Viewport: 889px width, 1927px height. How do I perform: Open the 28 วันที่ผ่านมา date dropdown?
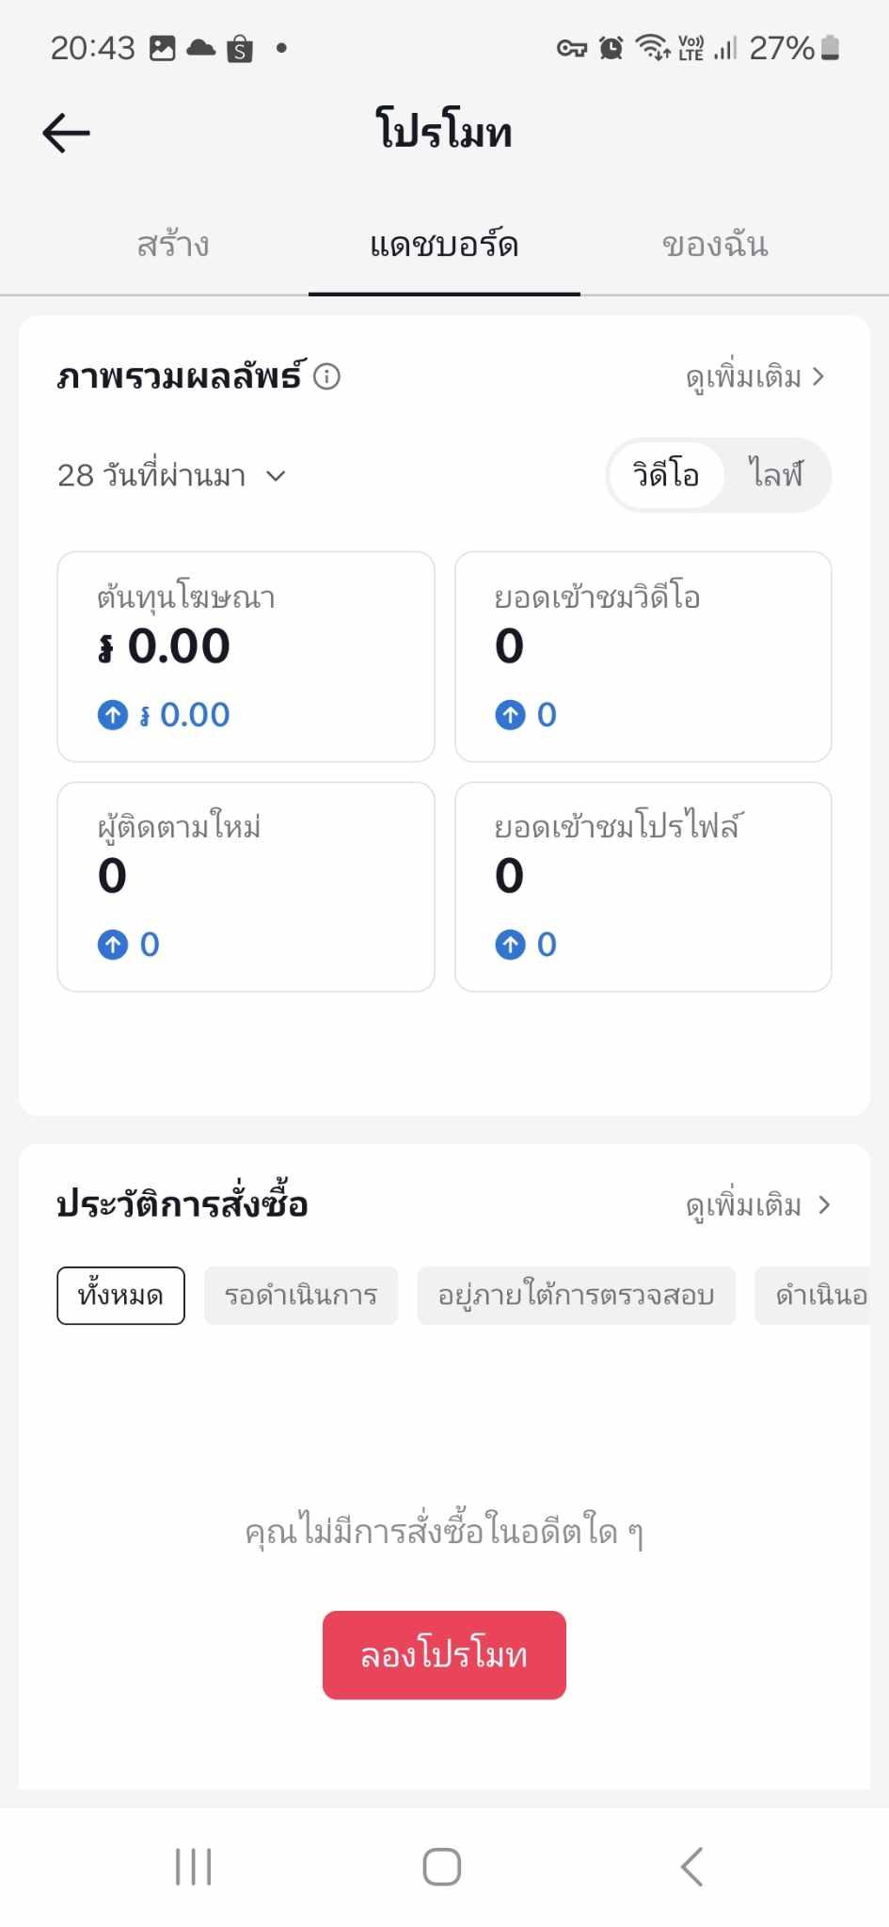[x=171, y=476]
